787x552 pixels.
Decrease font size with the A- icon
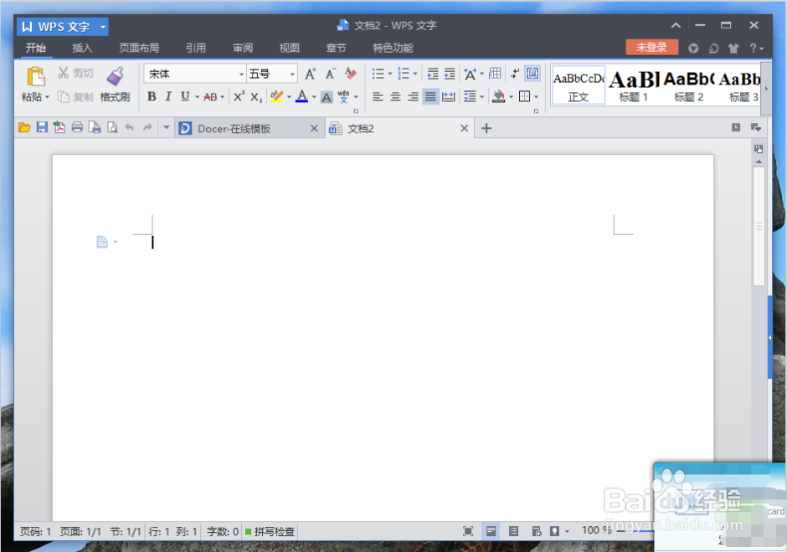point(330,74)
